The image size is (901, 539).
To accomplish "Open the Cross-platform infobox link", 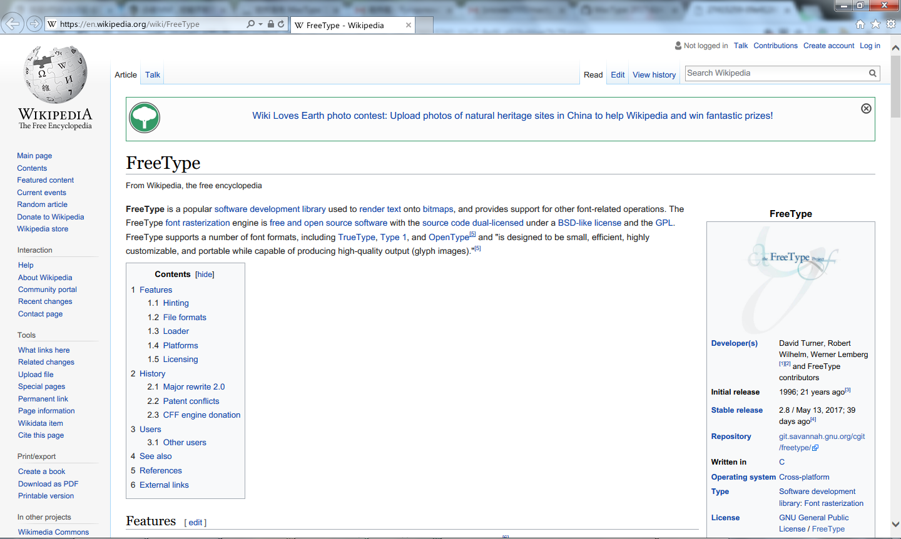I will [x=804, y=477].
